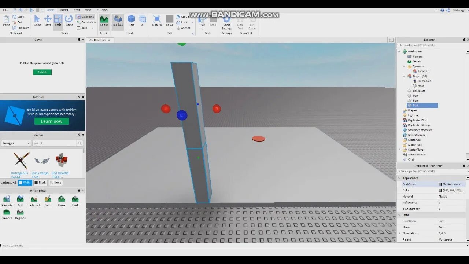The image size is (469, 264).
Task: Open the Images category dropdown in Toolbox
Action: (16, 143)
